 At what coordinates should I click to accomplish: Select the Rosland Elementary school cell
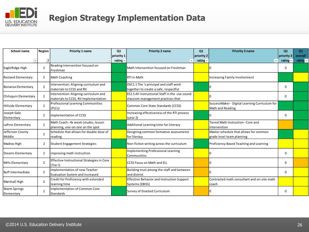(20, 77)
